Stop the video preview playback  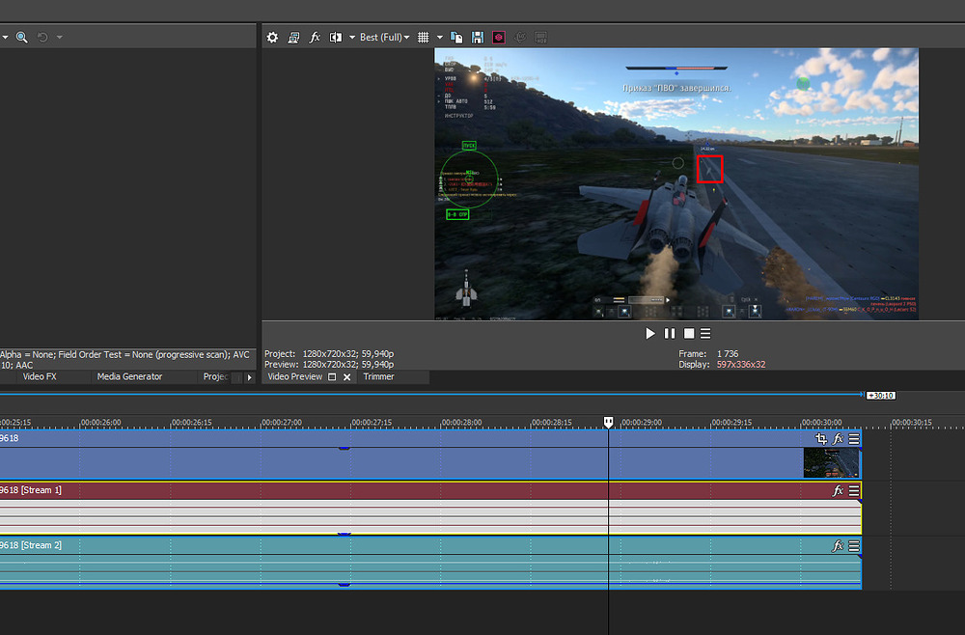(x=689, y=333)
